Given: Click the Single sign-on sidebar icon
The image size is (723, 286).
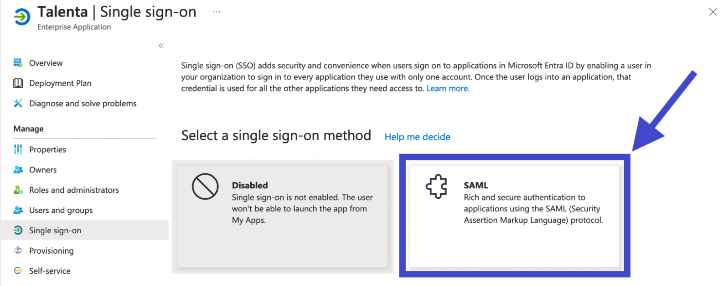Looking at the screenshot, I should (x=18, y=230).
